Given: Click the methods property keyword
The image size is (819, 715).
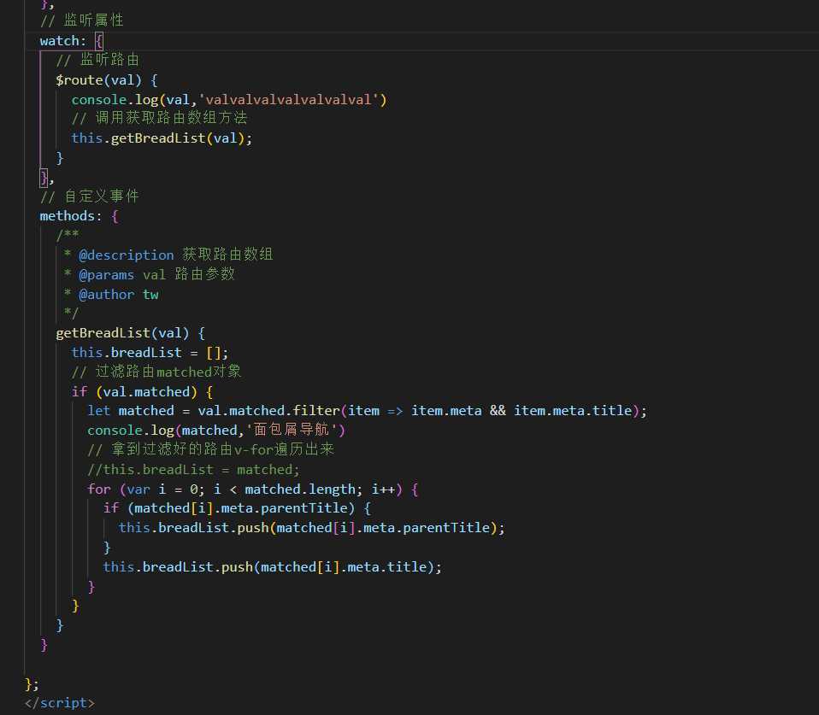Looking at the screenshot, I should click(x=69, y=216).
